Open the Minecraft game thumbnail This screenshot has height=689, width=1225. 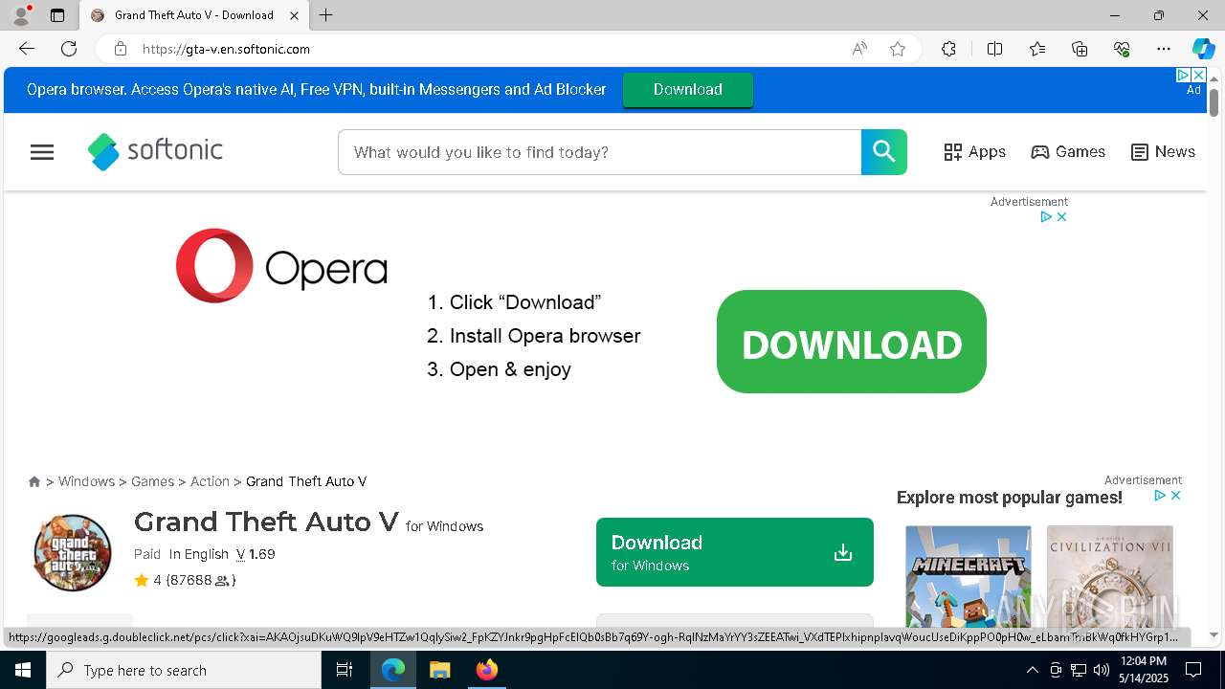point(969,574)
